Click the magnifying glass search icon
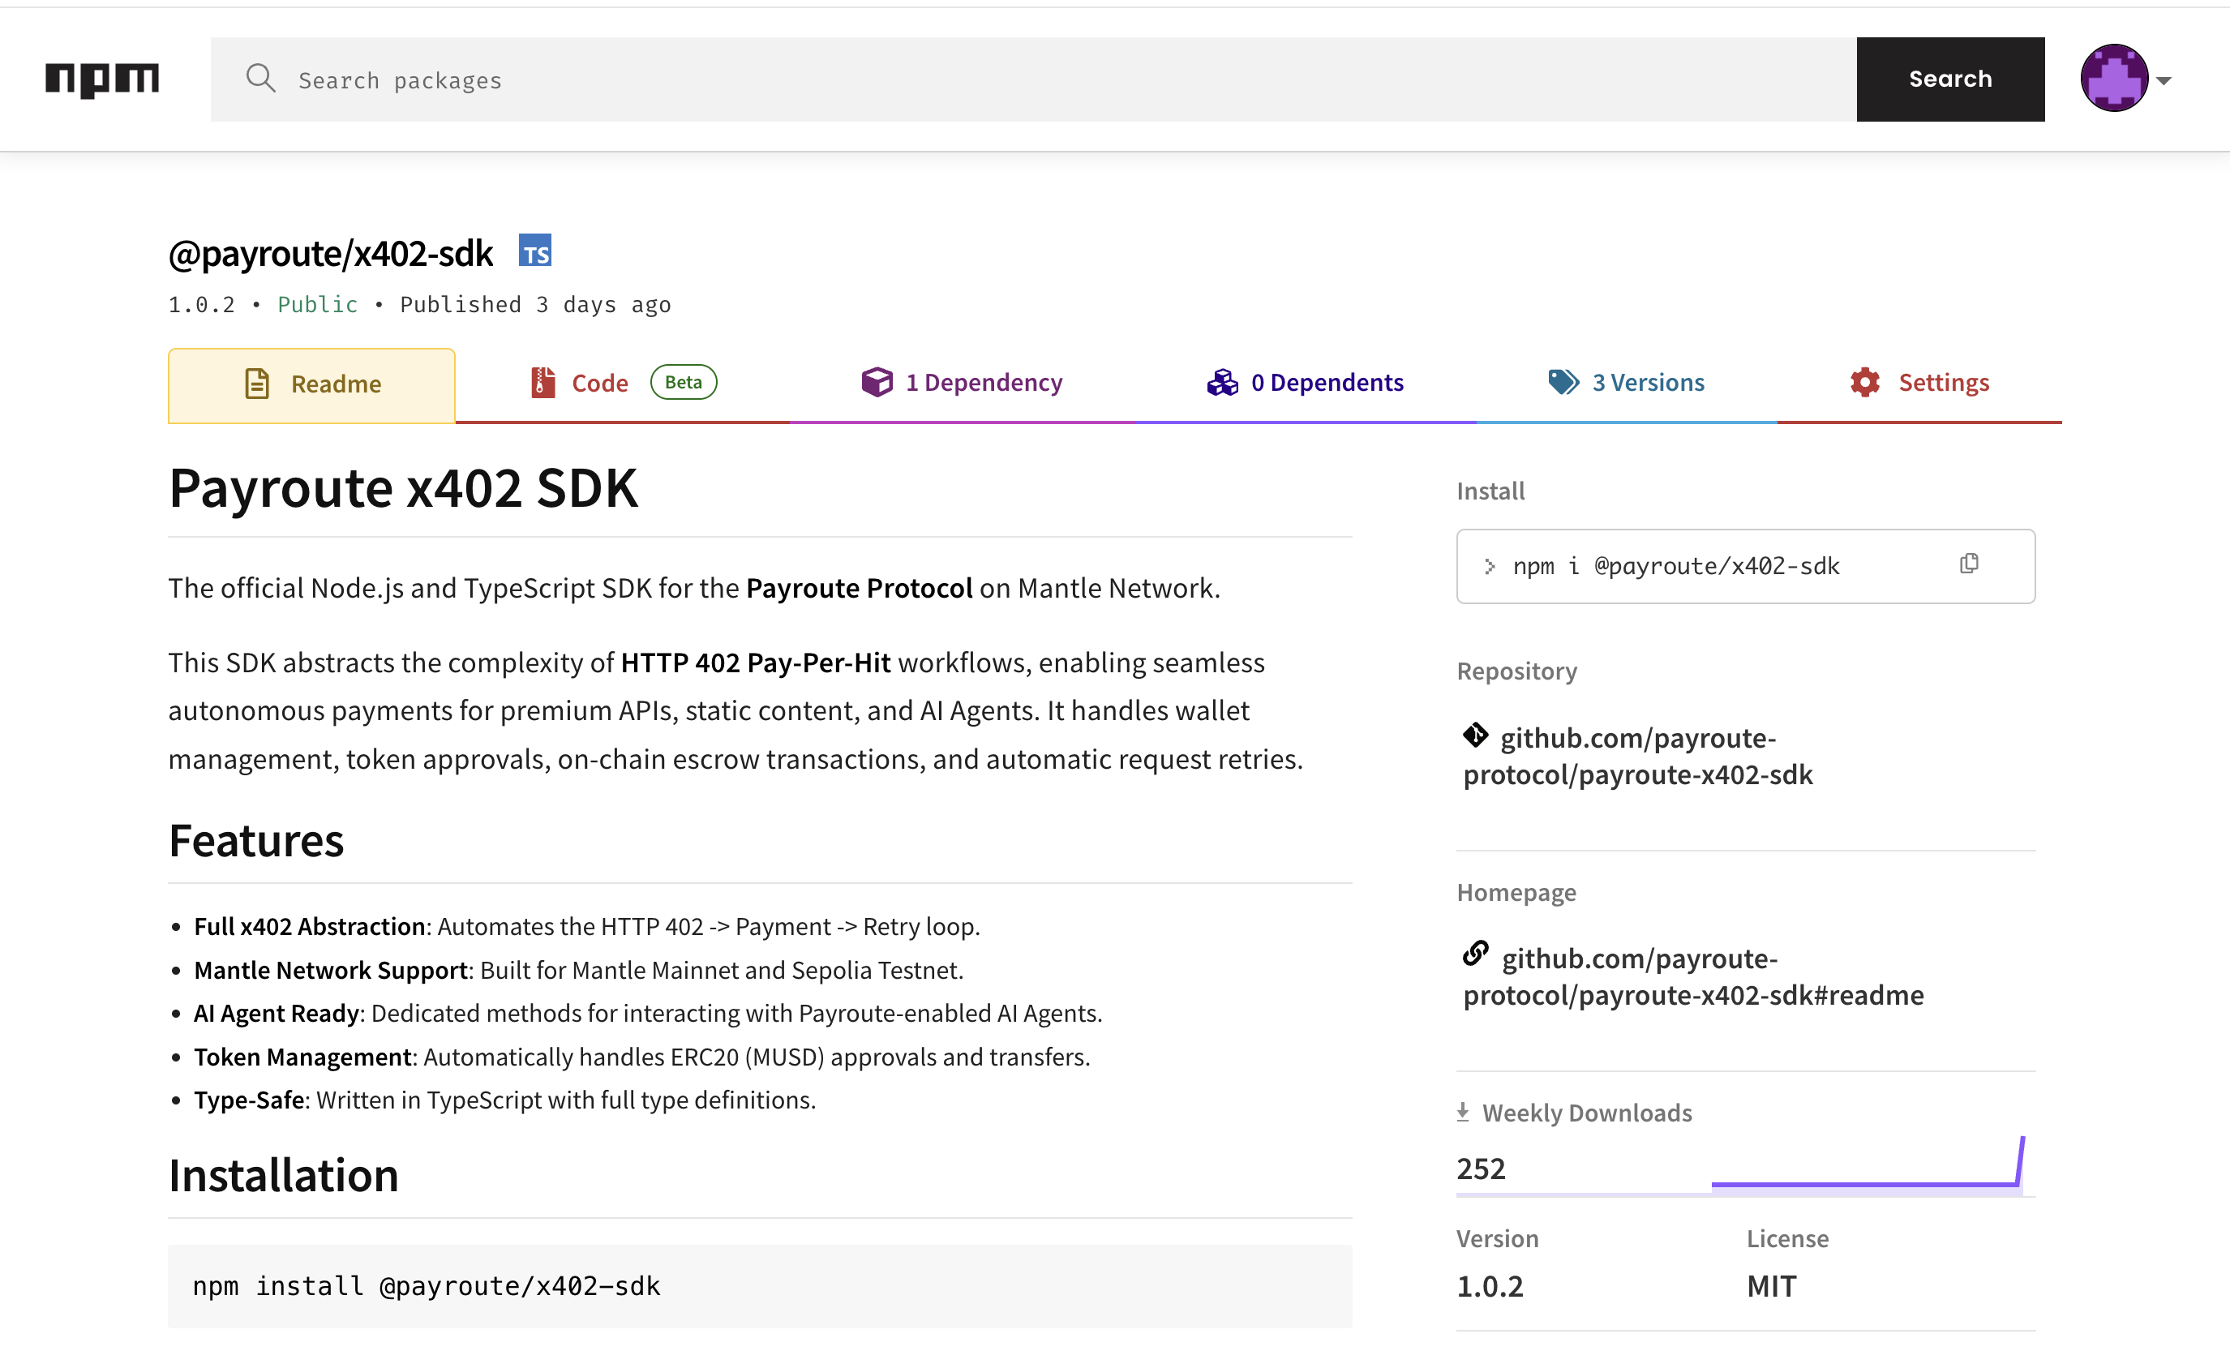 coord(260,79)
